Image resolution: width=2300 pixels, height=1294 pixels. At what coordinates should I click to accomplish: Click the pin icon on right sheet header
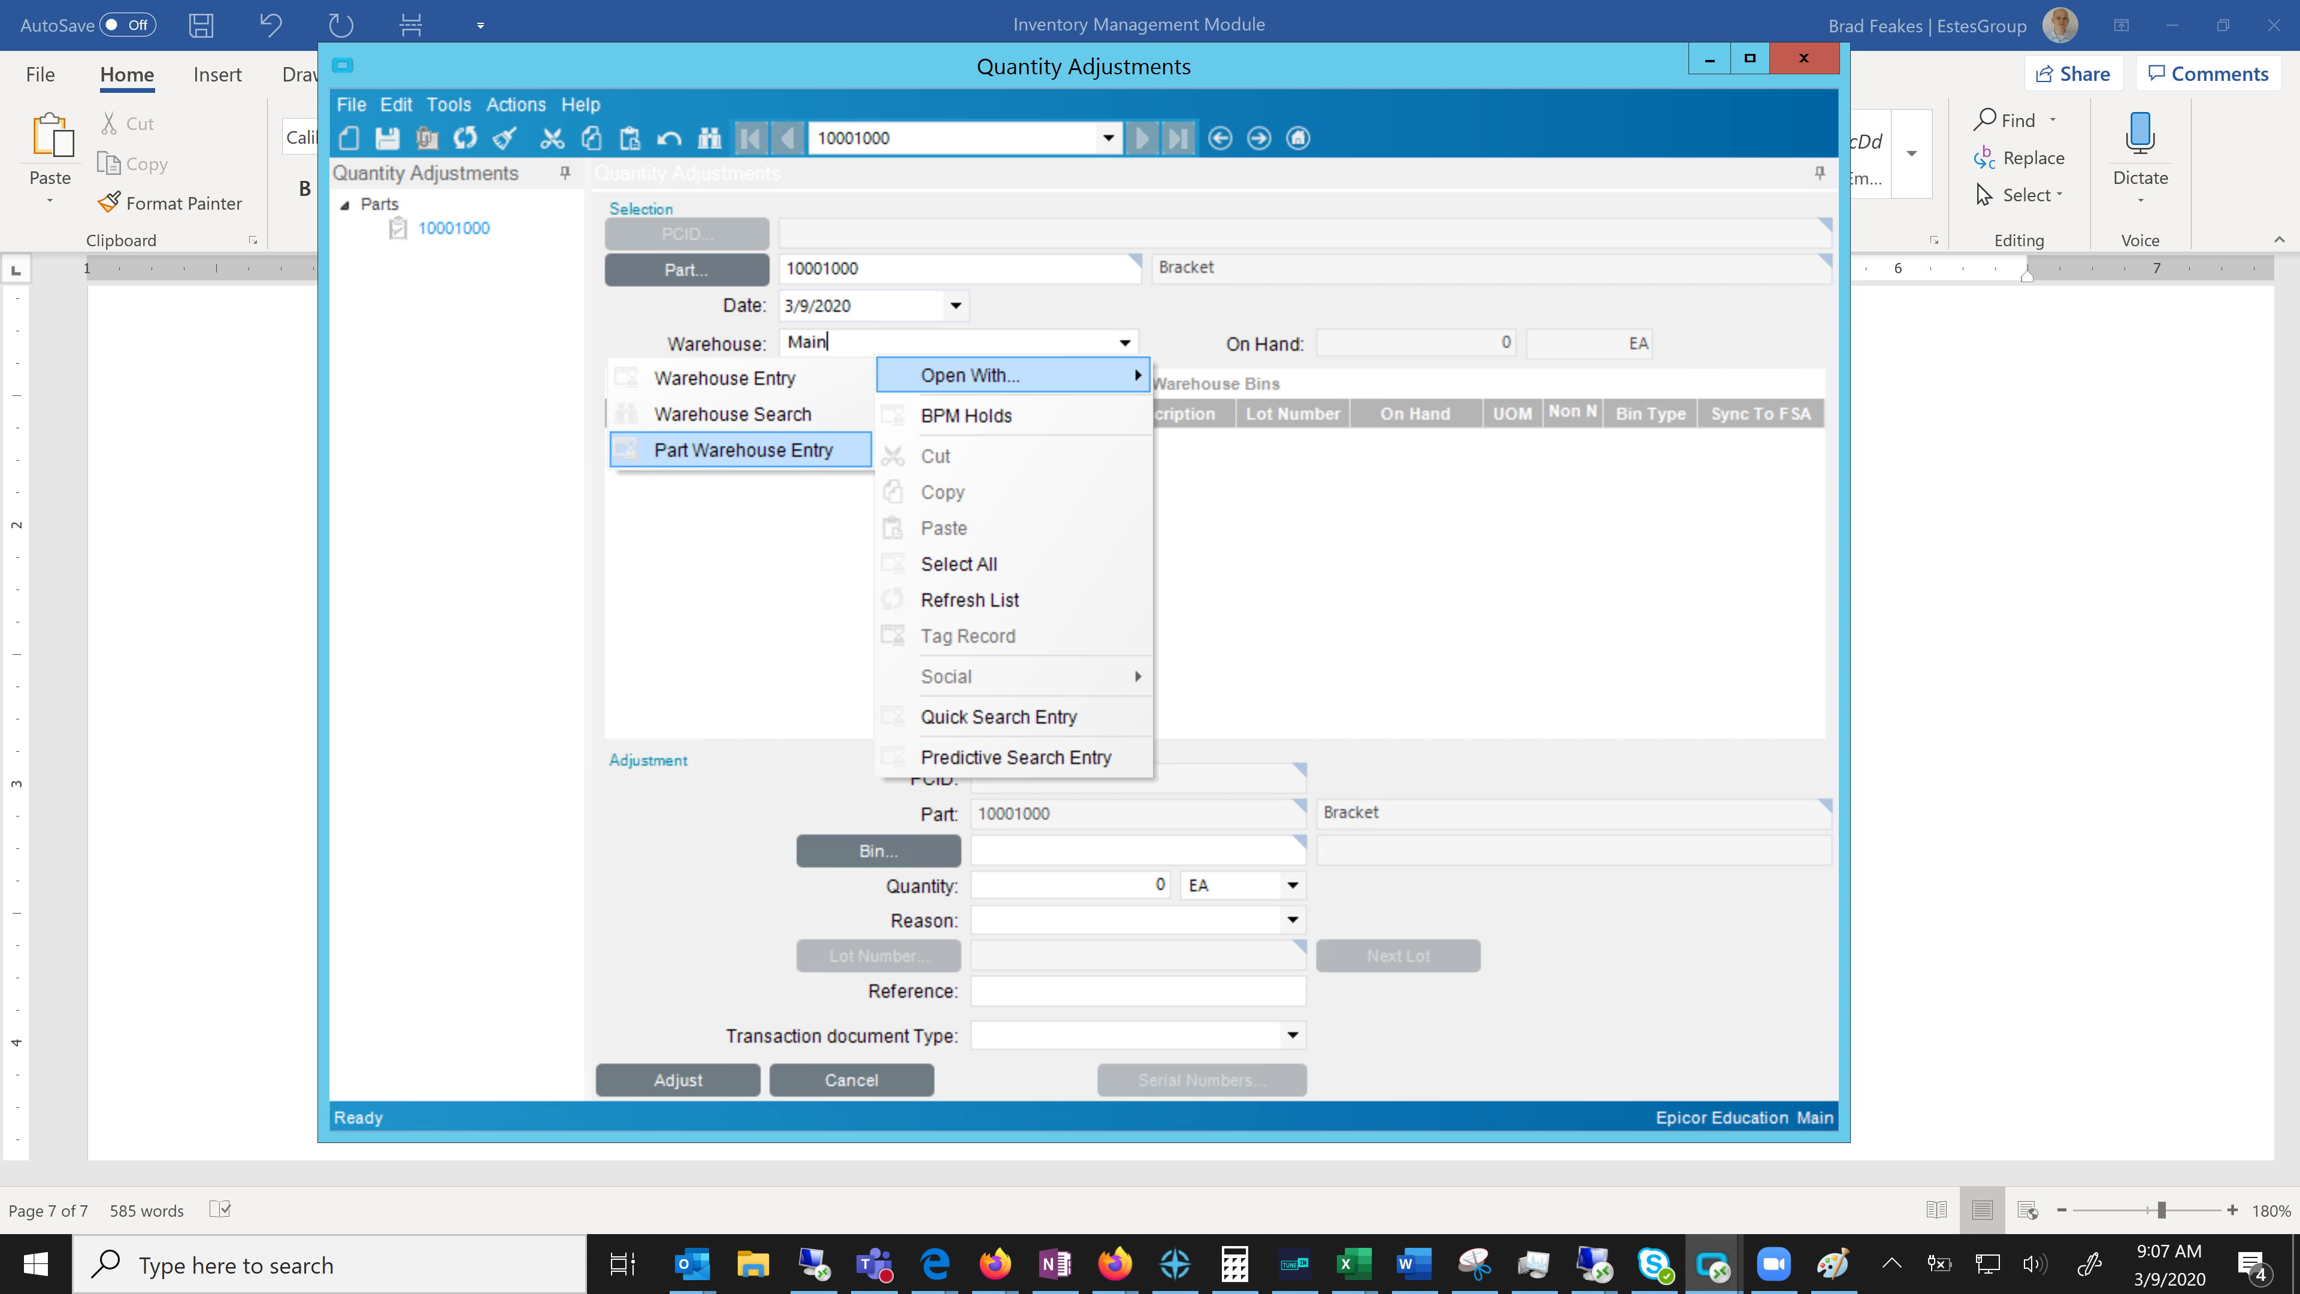(x=1820, y=173)
